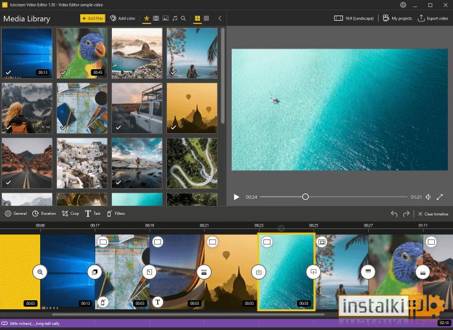Click the frame icon on airplane window clip
The height and width of the screenshot is (330, 453).
(x=158, y=241)
